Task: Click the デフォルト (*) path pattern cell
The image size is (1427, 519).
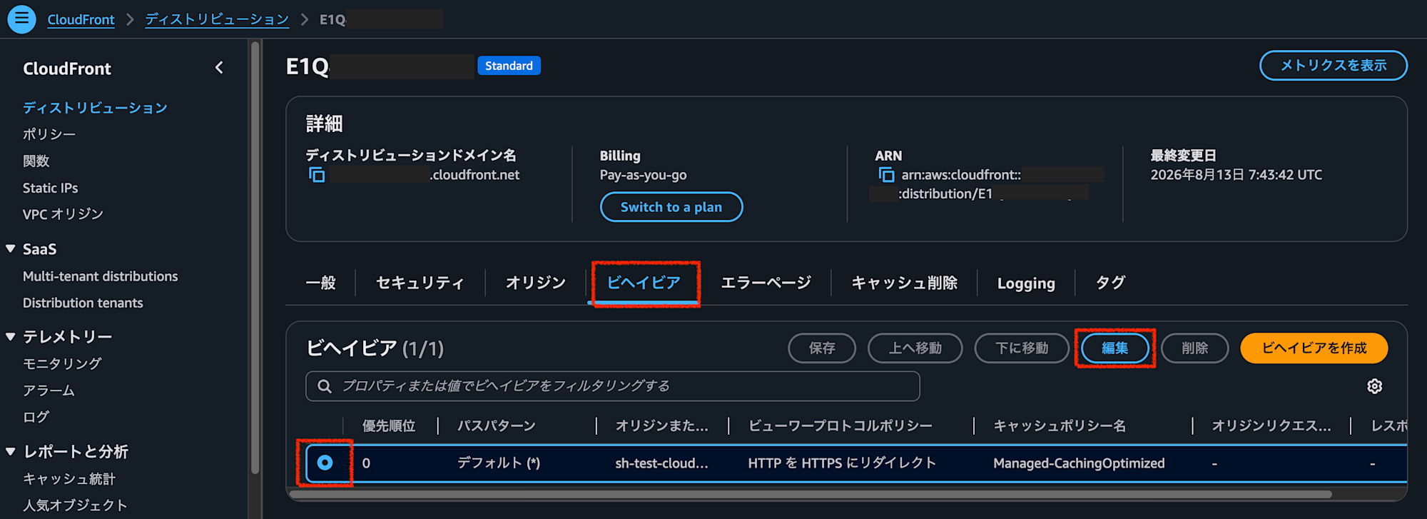Action: pyautogui.click(x=499, y=463)
